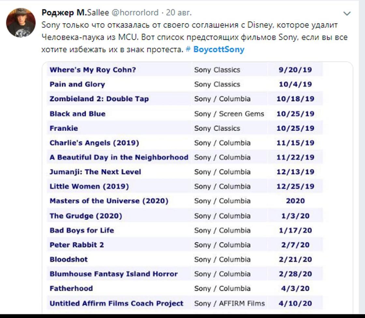Click the Bloodshot movie title

(x=69, y=259)
